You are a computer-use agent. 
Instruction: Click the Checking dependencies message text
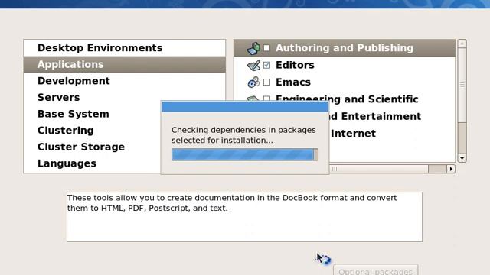click(x=243, y=135)
